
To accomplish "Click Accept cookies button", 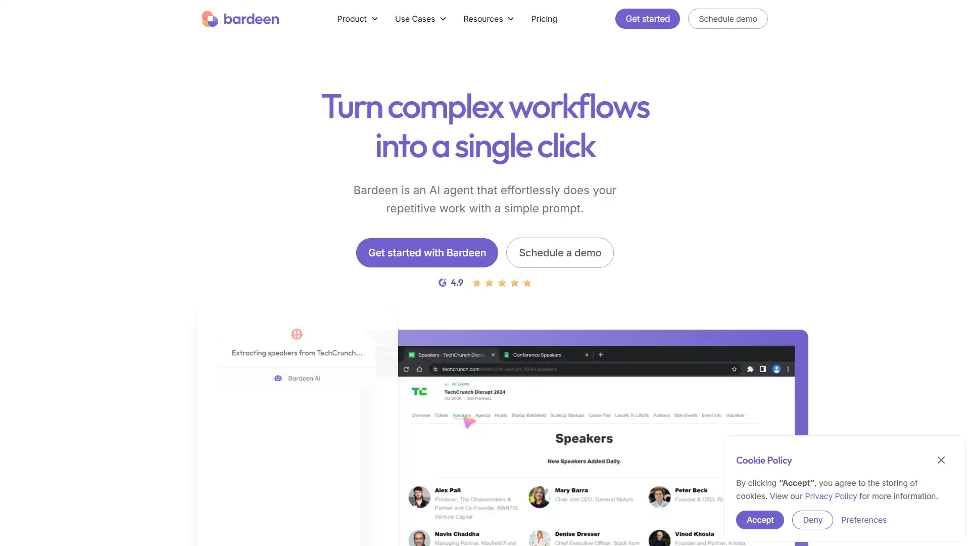I will 759,519.
